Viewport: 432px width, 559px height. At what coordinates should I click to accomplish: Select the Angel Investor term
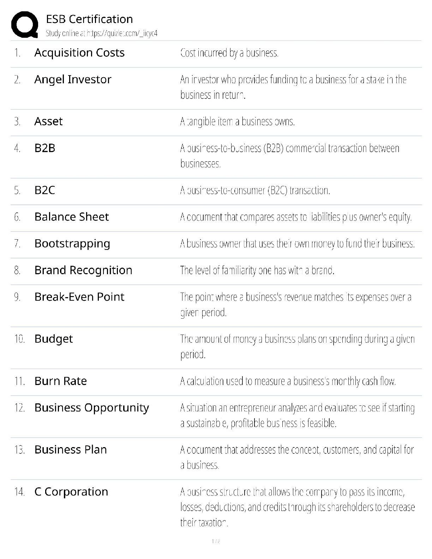73,80
